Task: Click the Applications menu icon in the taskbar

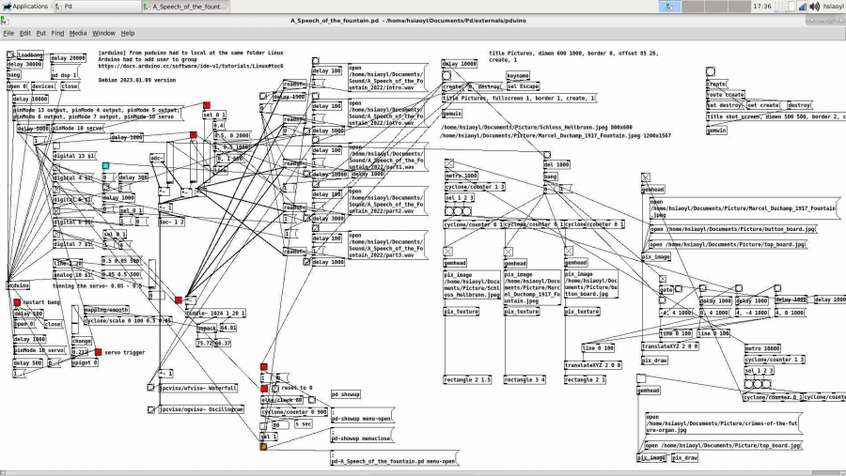Action: [7, 7]
